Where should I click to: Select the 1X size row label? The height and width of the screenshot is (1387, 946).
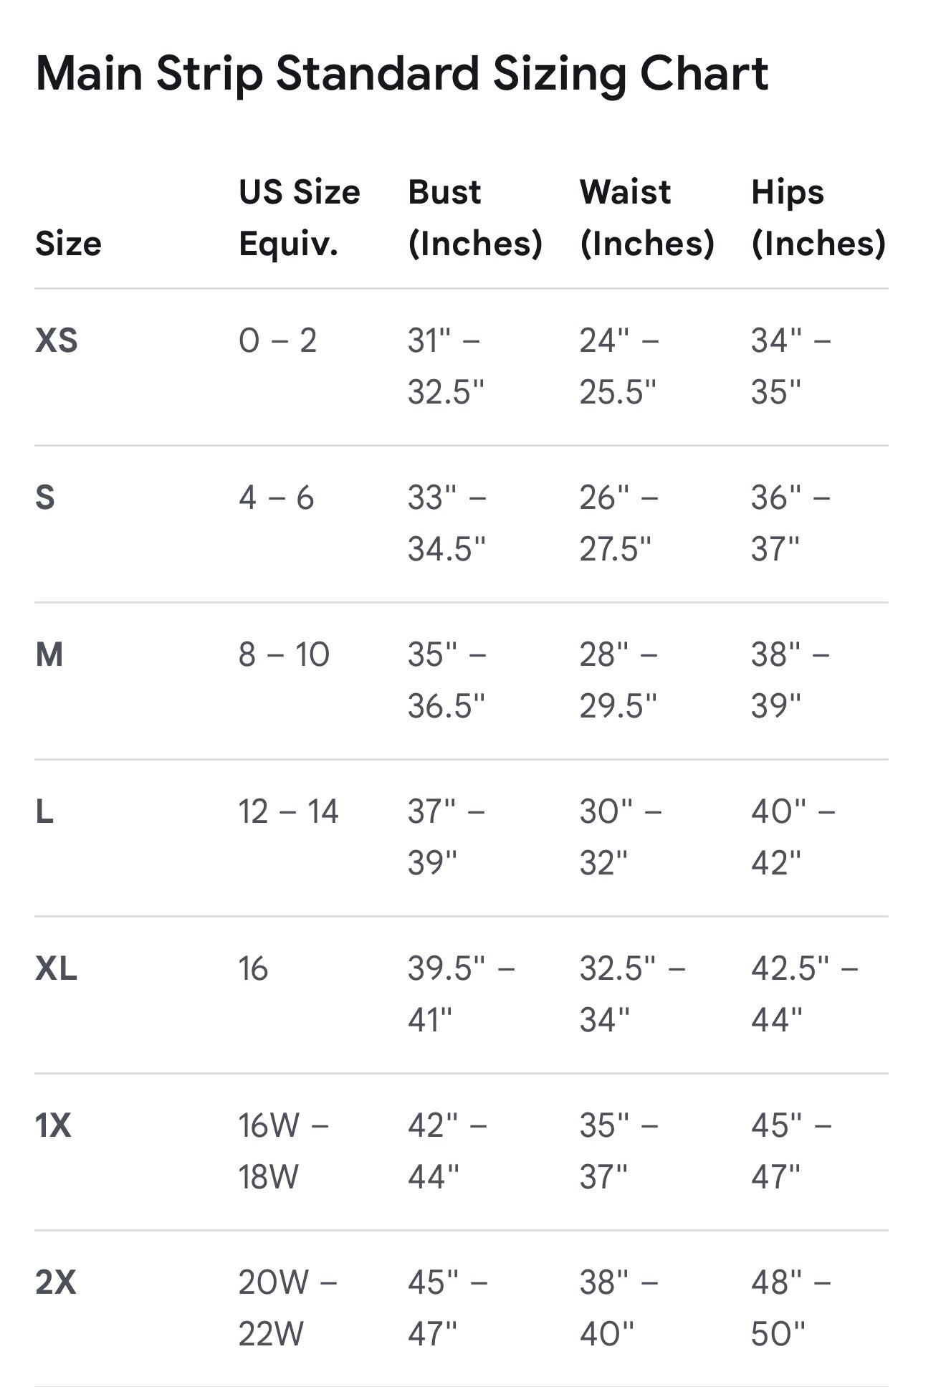pos(53,1125)
